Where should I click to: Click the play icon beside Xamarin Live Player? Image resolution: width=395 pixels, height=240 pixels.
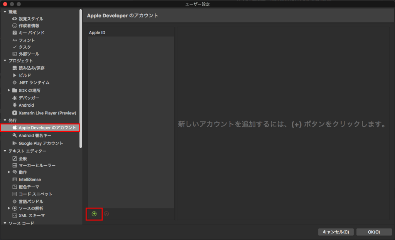(x=15, y=113)
